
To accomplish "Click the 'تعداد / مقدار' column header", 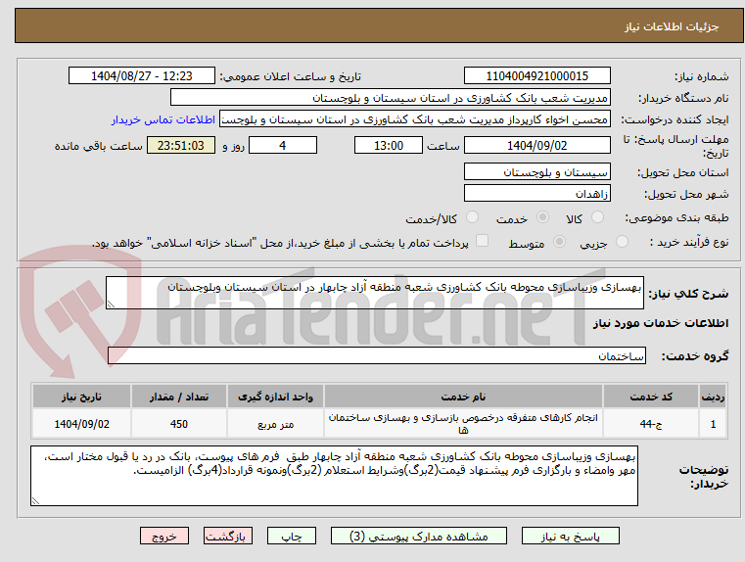I will 179,397.
